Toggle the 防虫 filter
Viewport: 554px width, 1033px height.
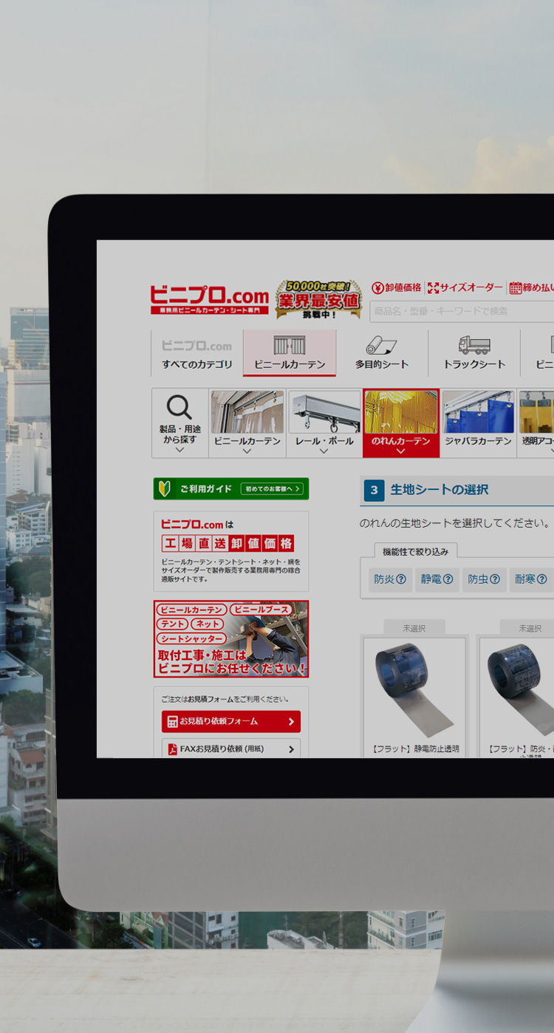pyautogui.click(x=484, y=579)
